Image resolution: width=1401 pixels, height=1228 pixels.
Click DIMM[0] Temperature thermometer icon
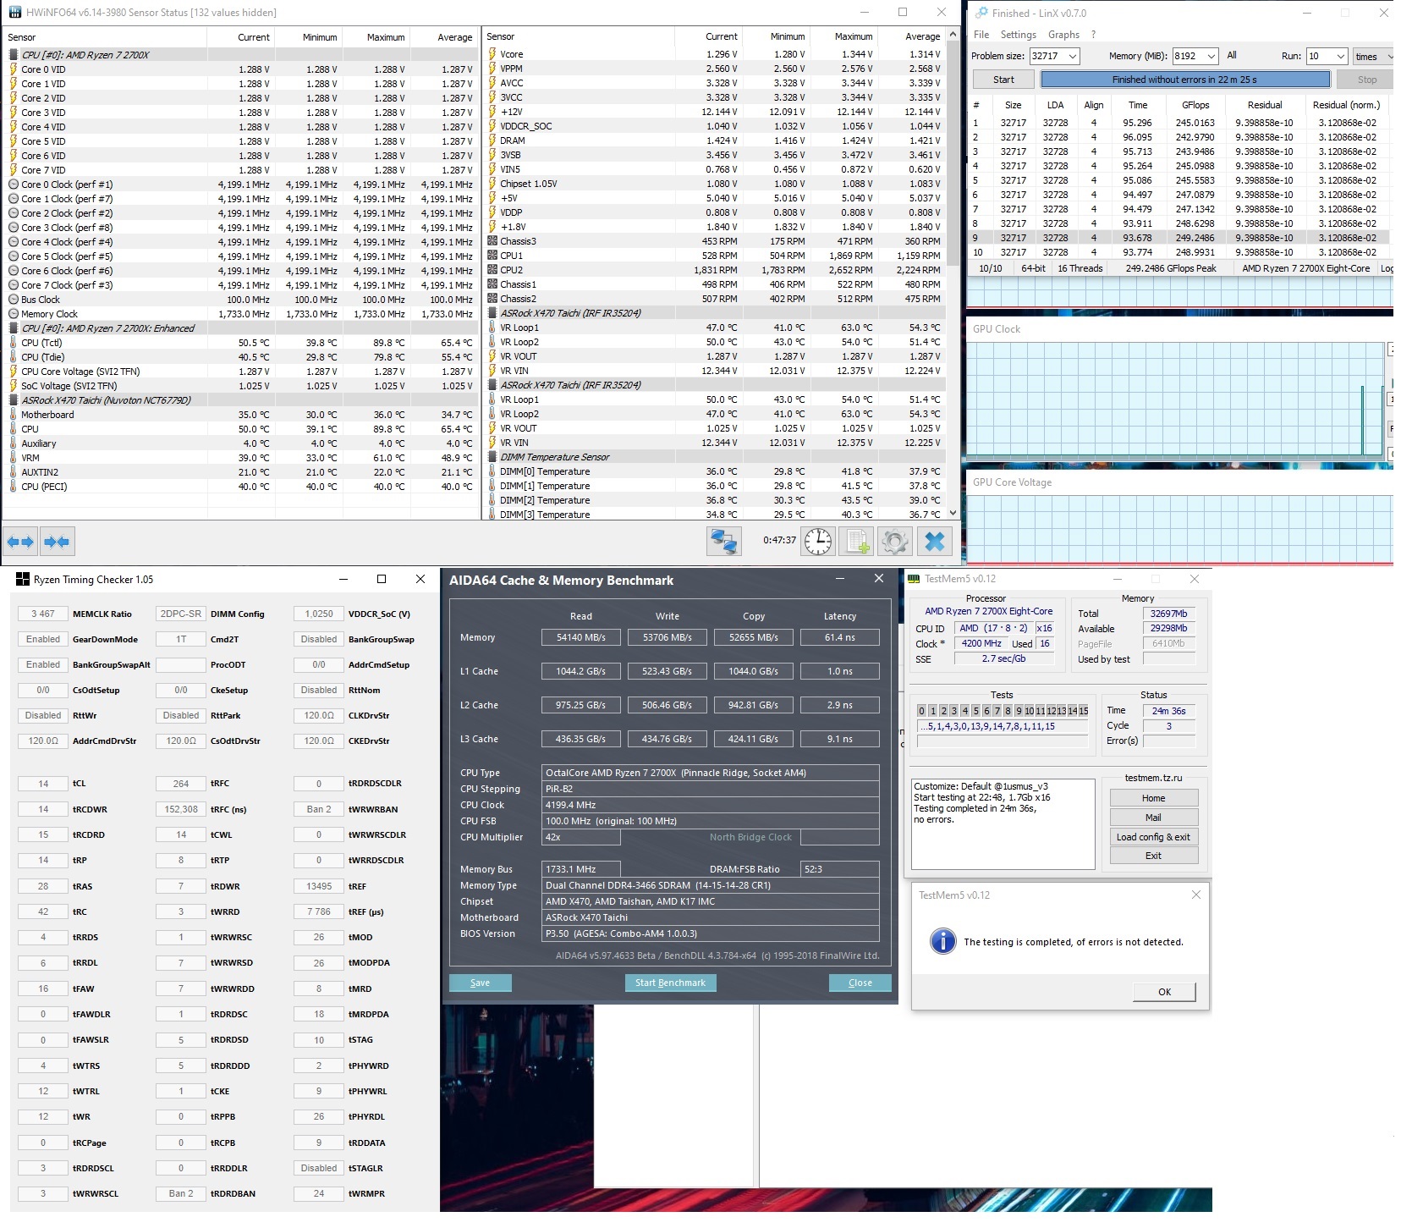(492, 471)
